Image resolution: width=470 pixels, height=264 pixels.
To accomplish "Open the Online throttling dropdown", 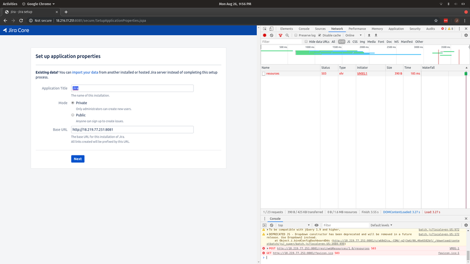I will pos(353,35).
